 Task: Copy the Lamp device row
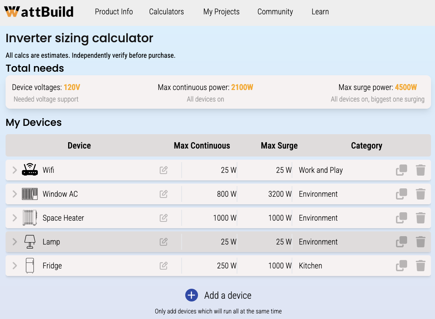point(402,242)
